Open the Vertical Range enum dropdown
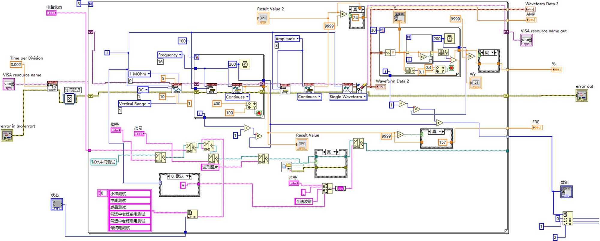 point(134,104)
